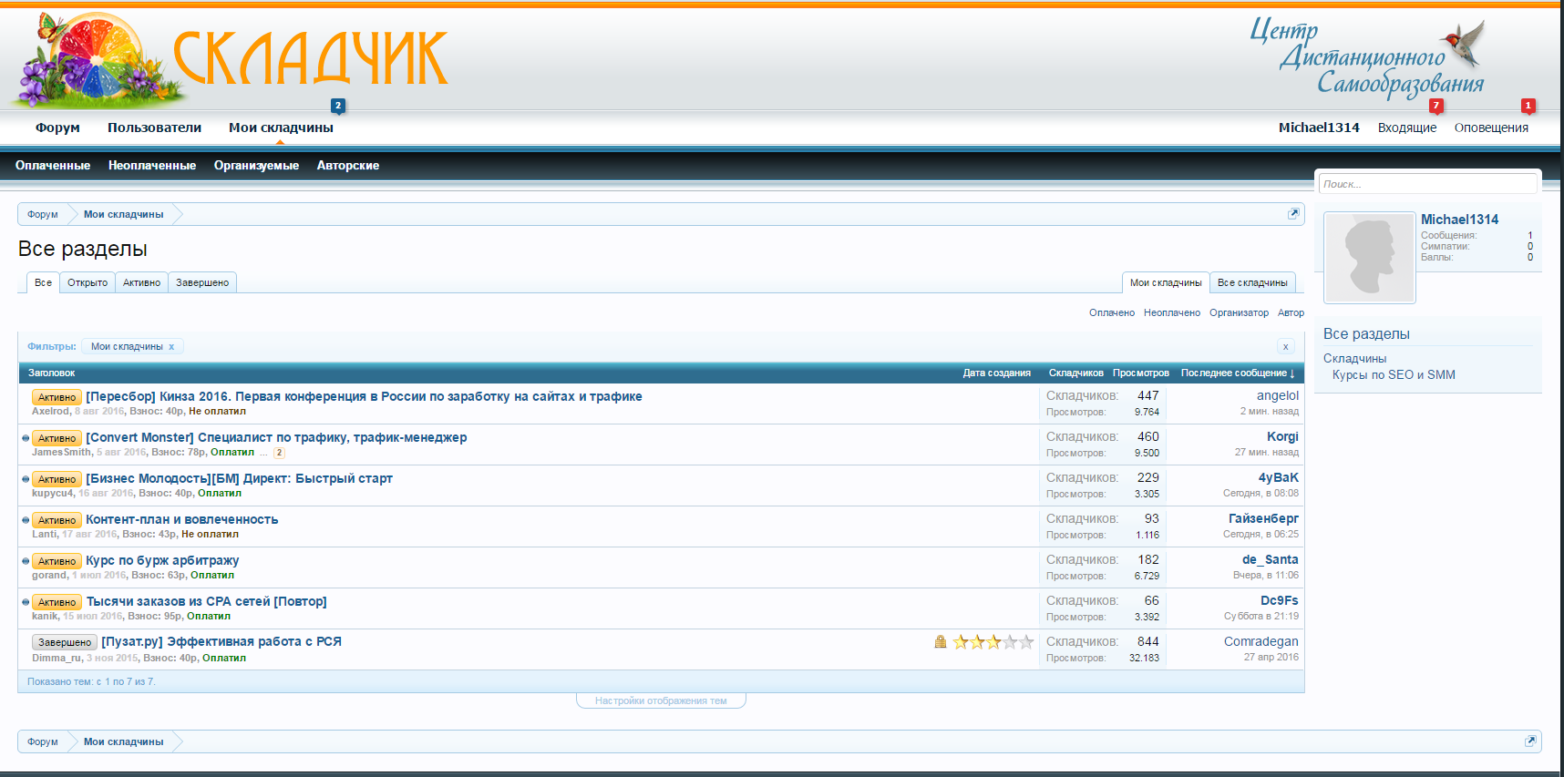Rate Пузат.ру thread using the stars
This screenshot has width=1564, height=777.
click(x=993, y=642)
